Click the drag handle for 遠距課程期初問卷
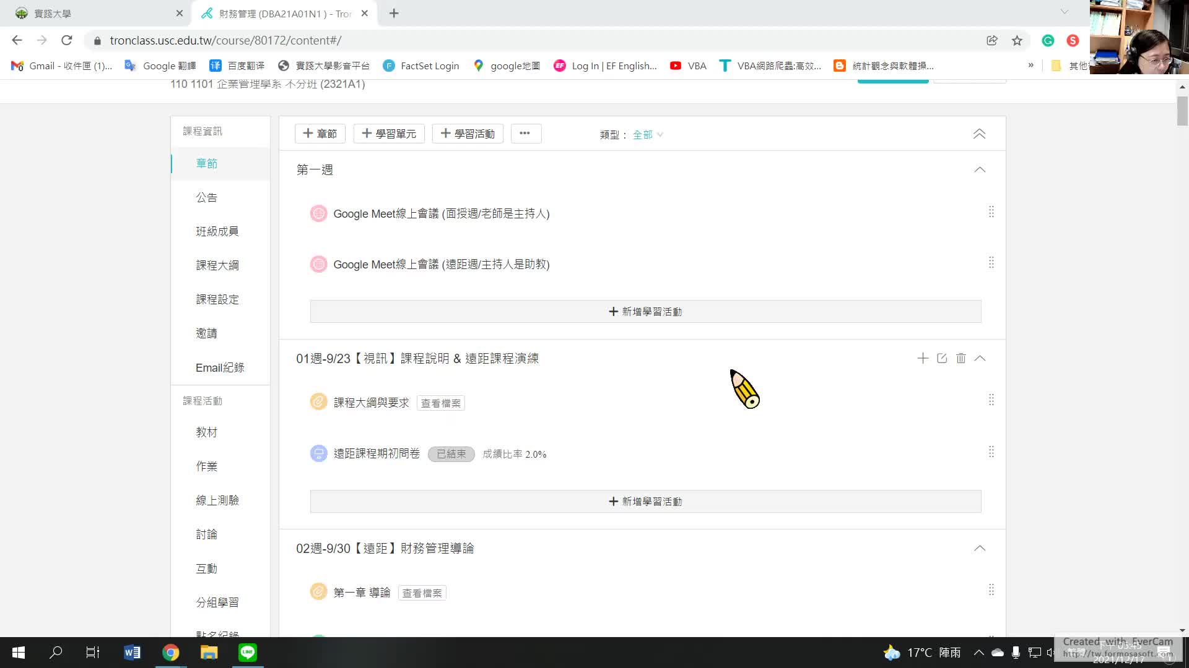The width and height of the screenshot is (1189, 668). click(x=991, y=452)
